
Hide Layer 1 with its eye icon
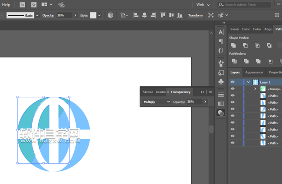coord(233,82)
